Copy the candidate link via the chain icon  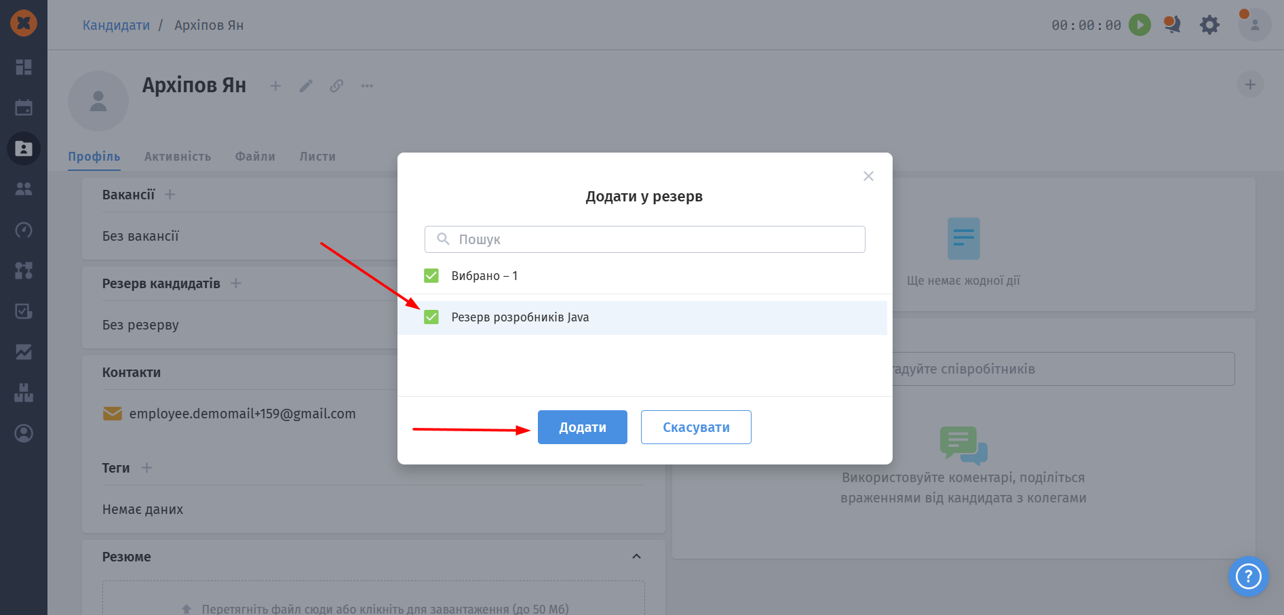click(336, 86)
